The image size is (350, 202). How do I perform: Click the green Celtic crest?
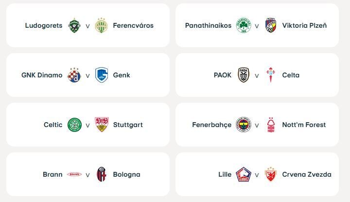pyautogui.click(x=74, y=125)
